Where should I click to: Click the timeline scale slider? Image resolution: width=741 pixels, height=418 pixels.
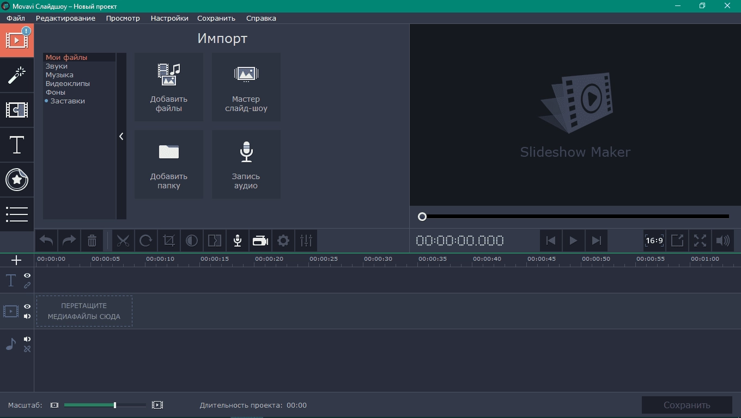click(x=105, y=405)
